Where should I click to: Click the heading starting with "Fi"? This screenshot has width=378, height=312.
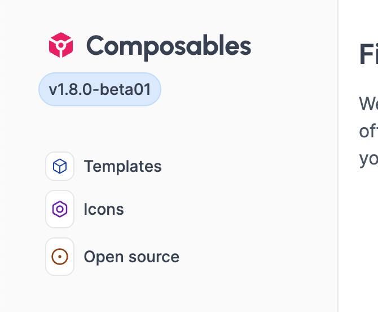point(368,54)
